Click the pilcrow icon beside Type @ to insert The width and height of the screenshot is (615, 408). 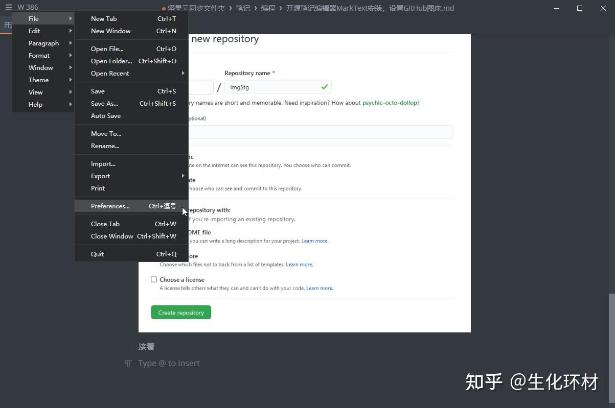click(x=128, y=363)
